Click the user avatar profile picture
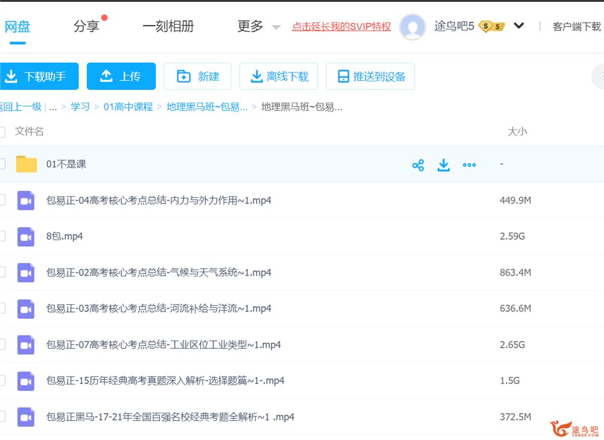This screenshot has height=440, width=604. pos(413,27)
